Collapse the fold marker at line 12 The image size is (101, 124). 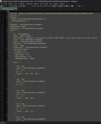pos(7,32)
